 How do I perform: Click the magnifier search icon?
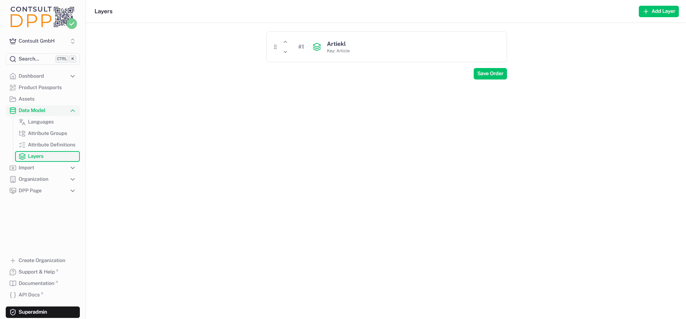coord(13,59)
